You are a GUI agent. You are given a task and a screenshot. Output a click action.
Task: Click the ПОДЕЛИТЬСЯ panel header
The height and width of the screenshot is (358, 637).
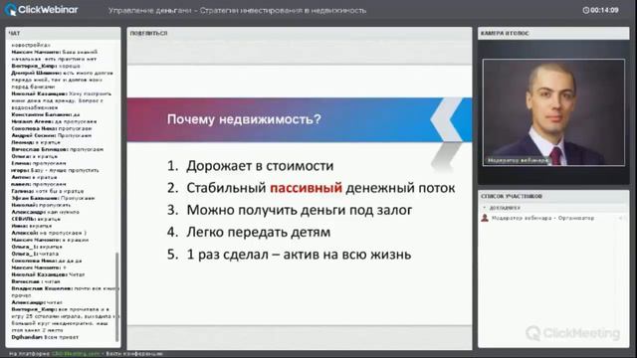[300, 33]
